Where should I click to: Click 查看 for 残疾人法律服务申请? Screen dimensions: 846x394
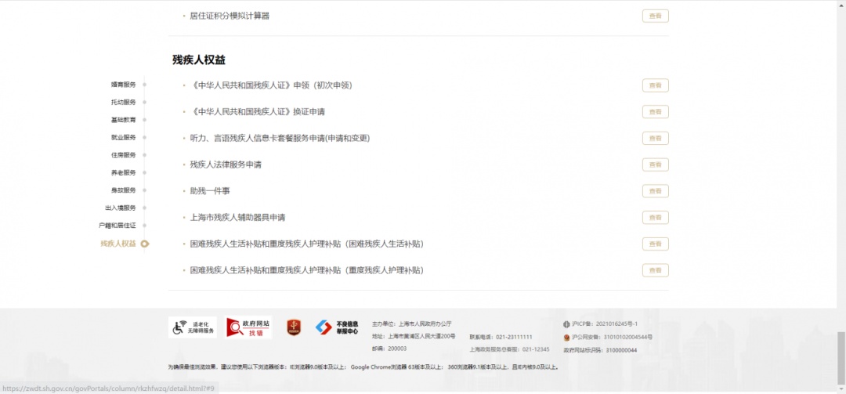pos(656,164)
